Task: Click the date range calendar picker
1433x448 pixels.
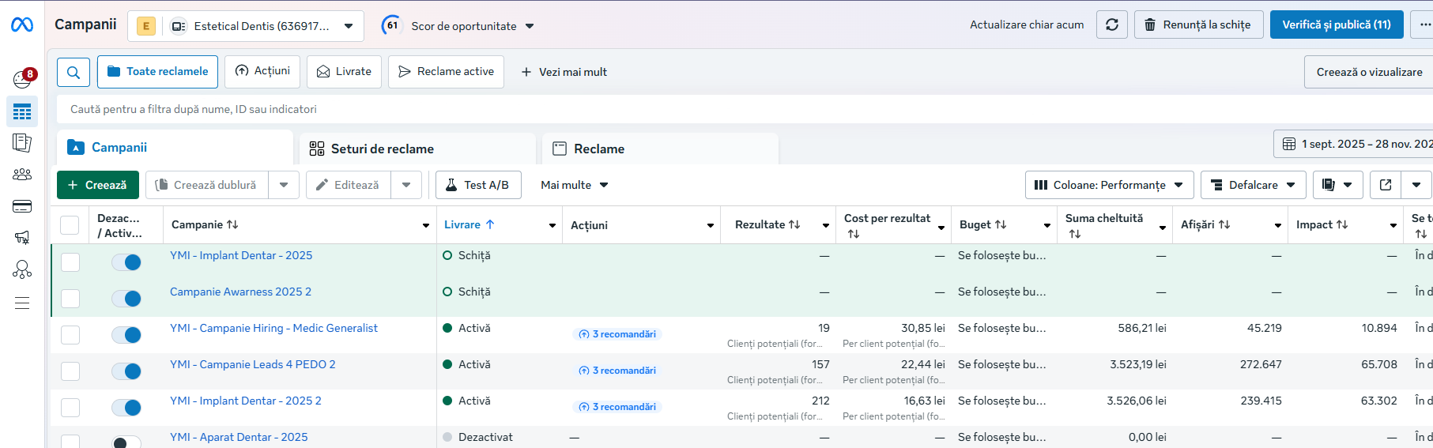Action: 1353,144
